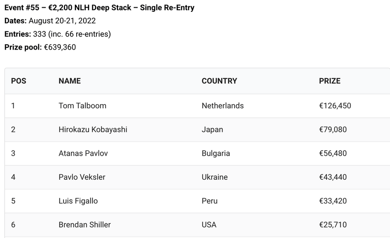Click the Prize pool €639,360 line
Viewport: 390px width, 238px height.
(40, 47)
